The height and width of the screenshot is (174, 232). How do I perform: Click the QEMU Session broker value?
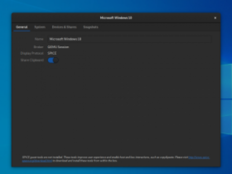(x=58, y=47)
